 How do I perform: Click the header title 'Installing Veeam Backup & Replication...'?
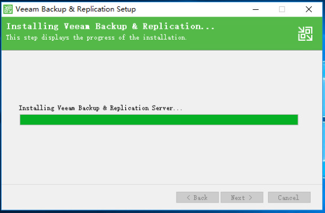(110, 26)
